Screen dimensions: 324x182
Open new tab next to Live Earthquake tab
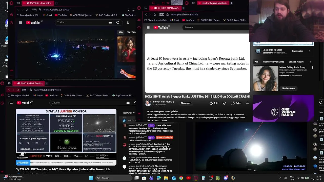pyautogui.click(x=231, y=3)
